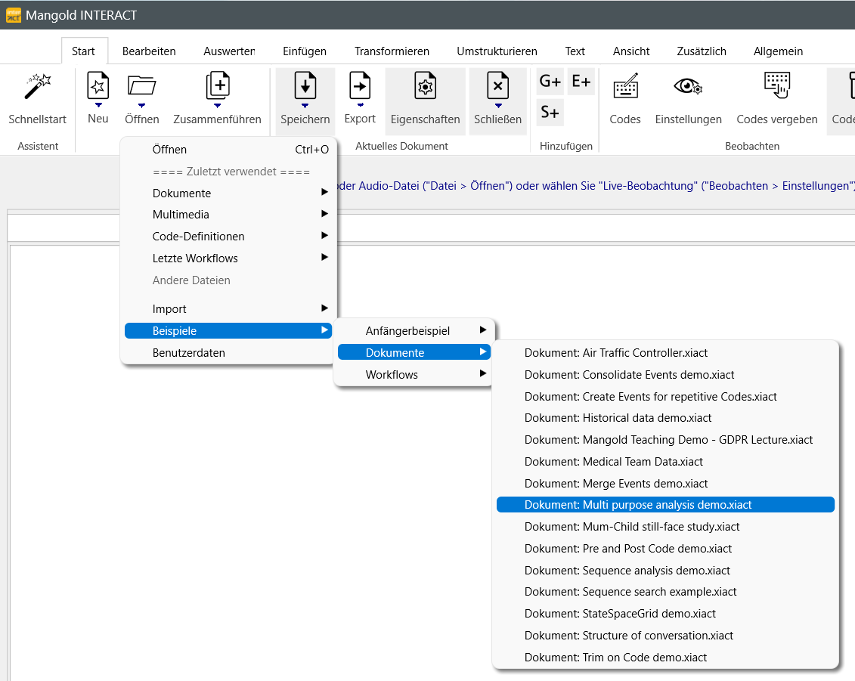Open the Codes keyboard icon

[x=625, y=85]
